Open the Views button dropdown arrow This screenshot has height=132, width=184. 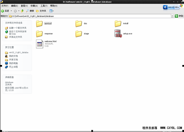click(53, 11)
